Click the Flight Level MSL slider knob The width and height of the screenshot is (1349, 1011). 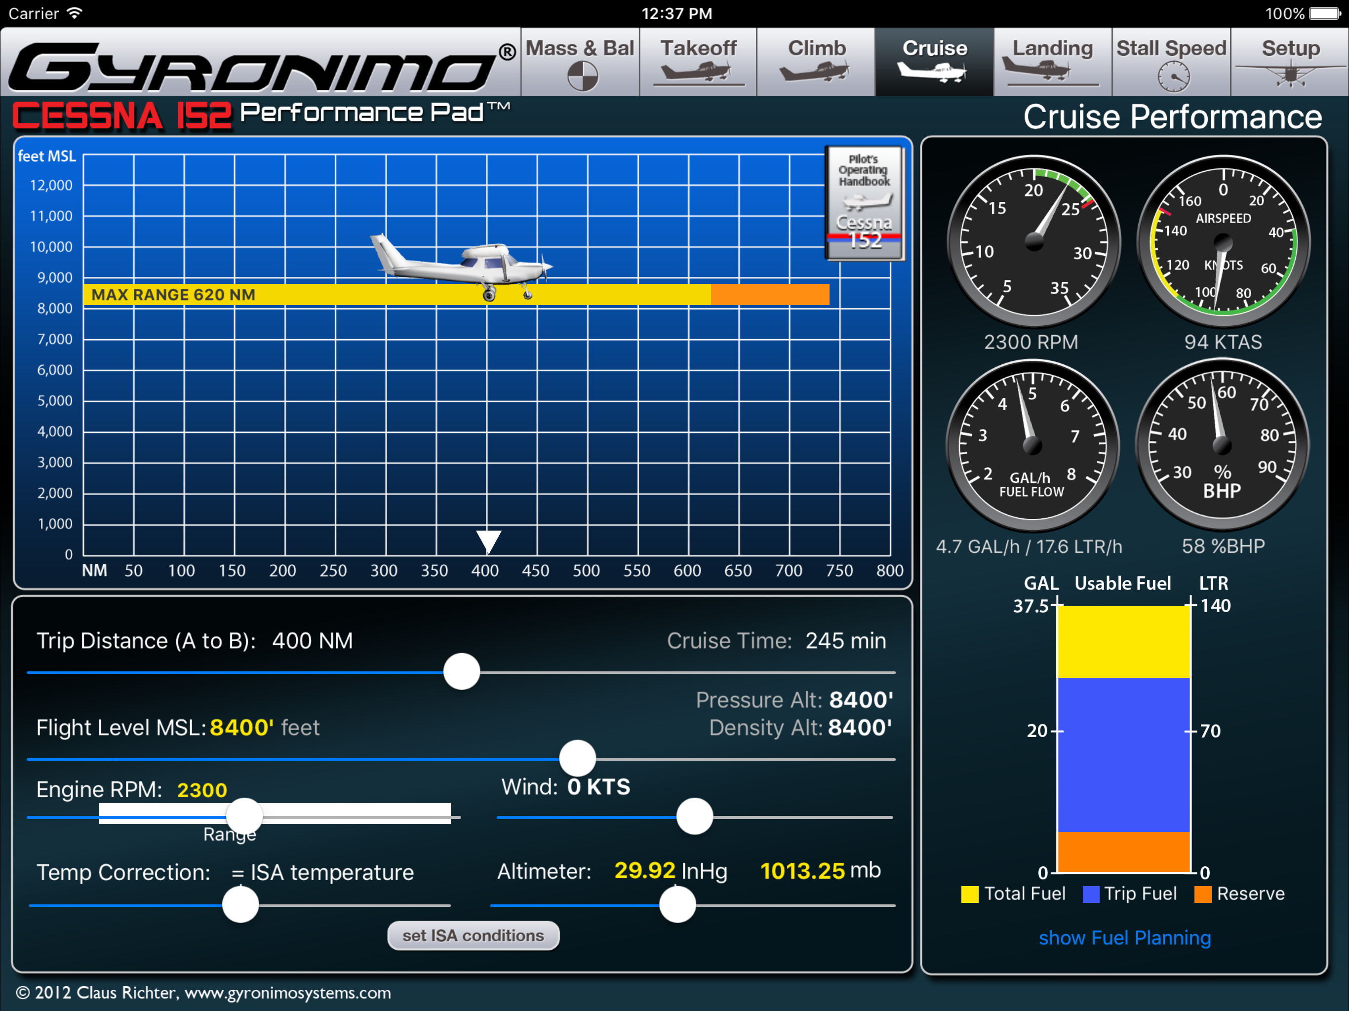(x=577, y=759)
